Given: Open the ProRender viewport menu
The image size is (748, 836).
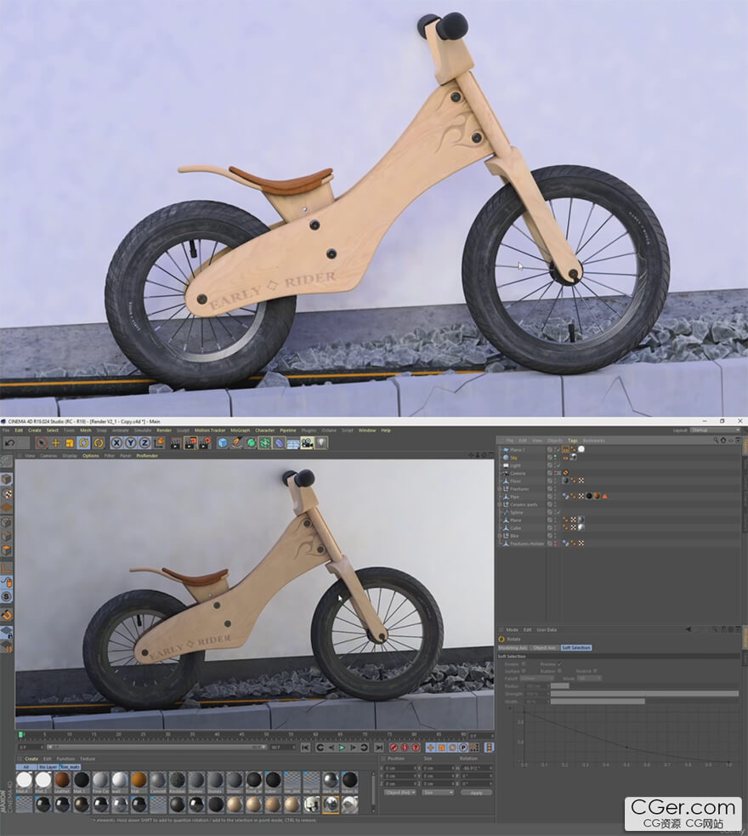Looking at the screenshot, I should [147, 456].
